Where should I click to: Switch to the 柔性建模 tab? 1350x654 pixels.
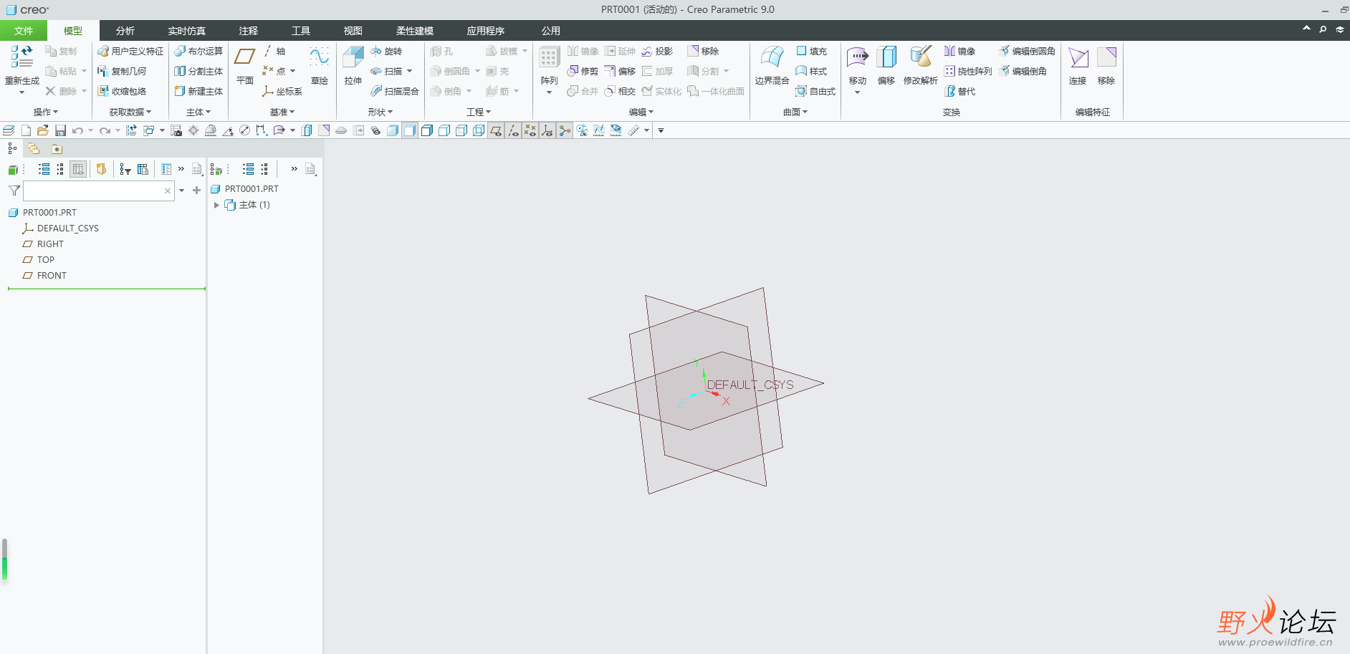click(415, 31)
